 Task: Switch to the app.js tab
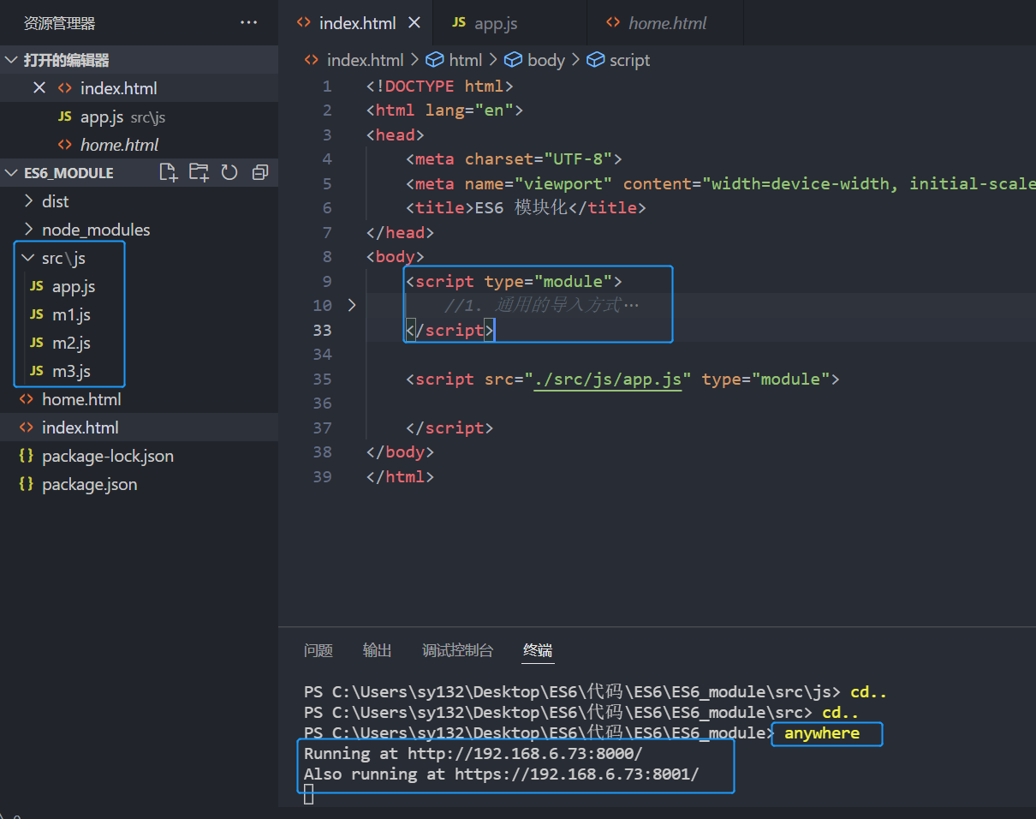click(x=495, y=23)
